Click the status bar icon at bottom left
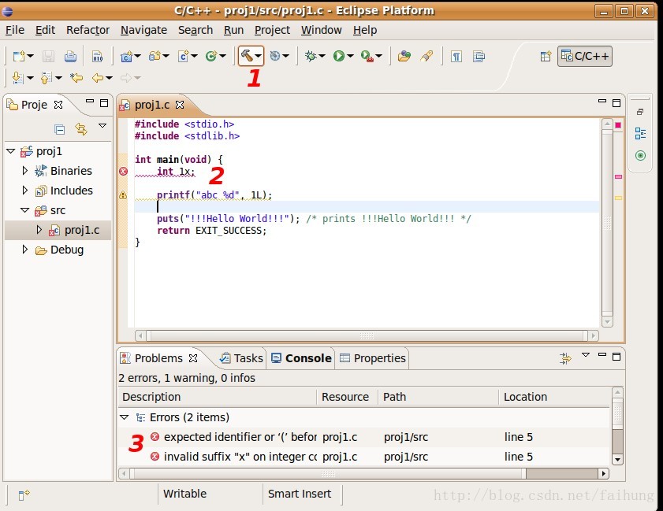 pyautogui.click(x=24, y=494)
